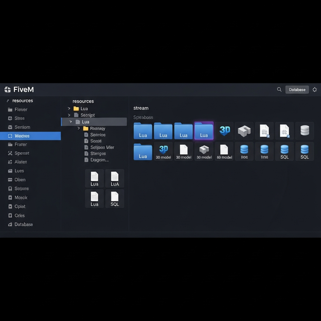Collapse the highlighted Lua tree node chevron
The image size is (321, 321).
click(x=71, y=122)
